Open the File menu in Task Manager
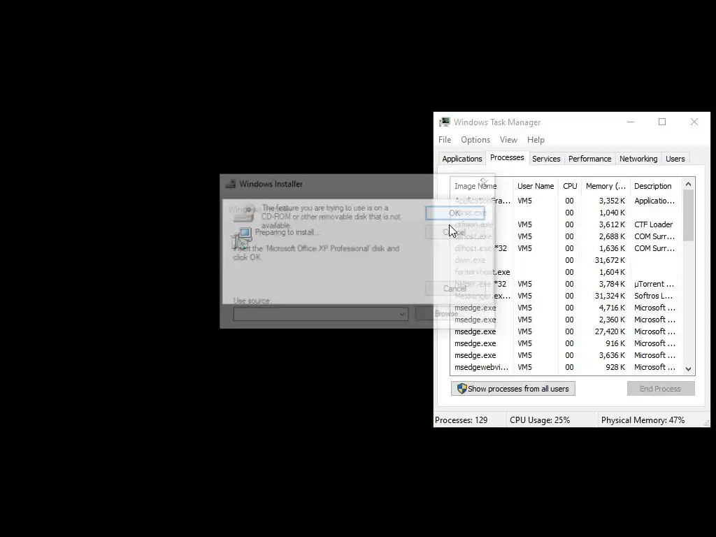Screen dimensions: 716x537 (444, 140)
